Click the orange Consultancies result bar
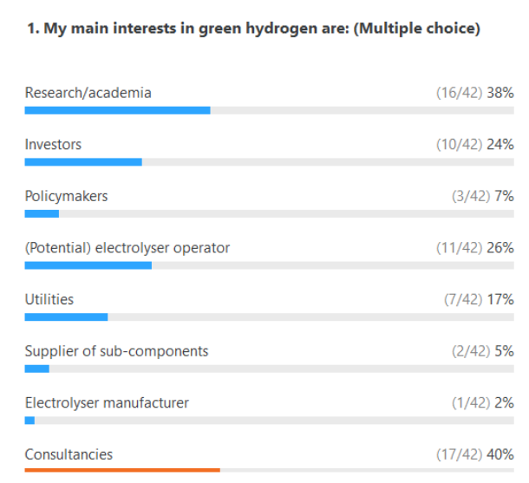Screen dimensions: 529x483 click(122, 470)
